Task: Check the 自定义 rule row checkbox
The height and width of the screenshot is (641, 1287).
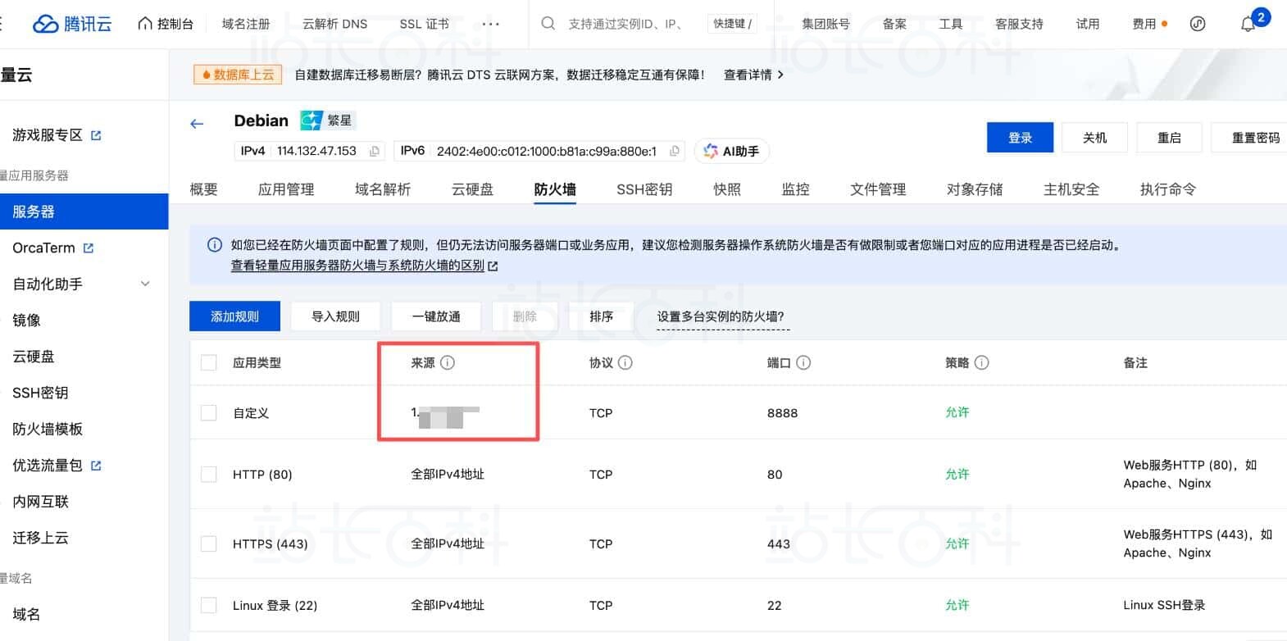Action: click(209, 413)
